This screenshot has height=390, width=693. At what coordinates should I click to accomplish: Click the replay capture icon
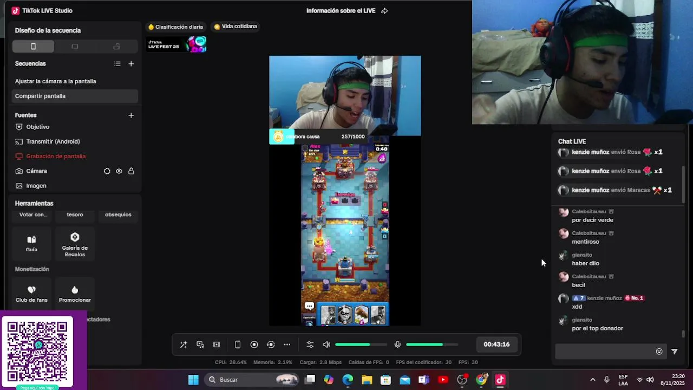[x=271, y=344]
